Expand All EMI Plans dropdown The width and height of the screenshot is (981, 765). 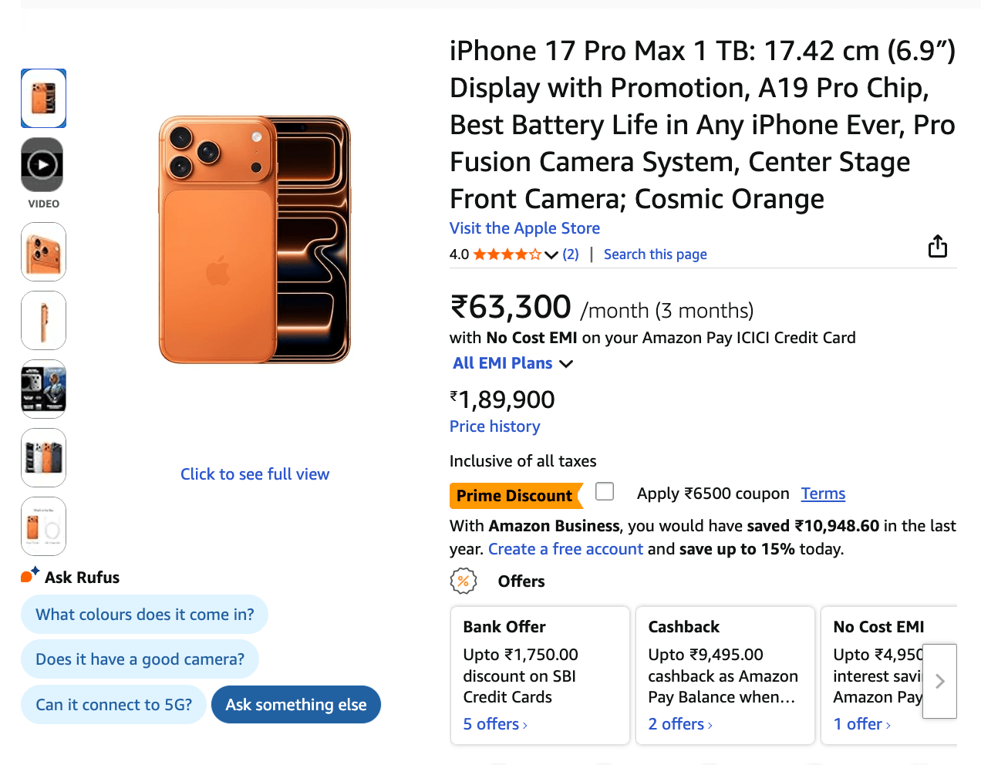(x=513, y=363)
